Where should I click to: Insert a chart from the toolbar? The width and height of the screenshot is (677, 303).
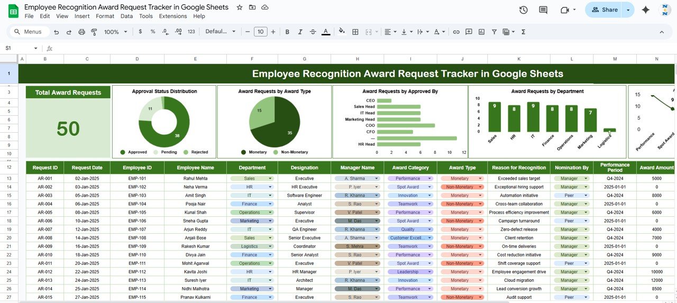(481, 32)
